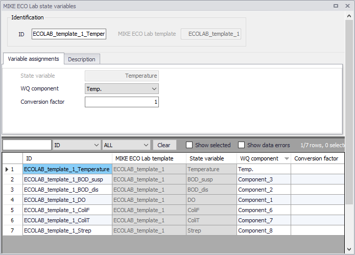Click State variable cell ColiT
The image size is (355, 255).
pyautogui.click(x=211, y=220)
